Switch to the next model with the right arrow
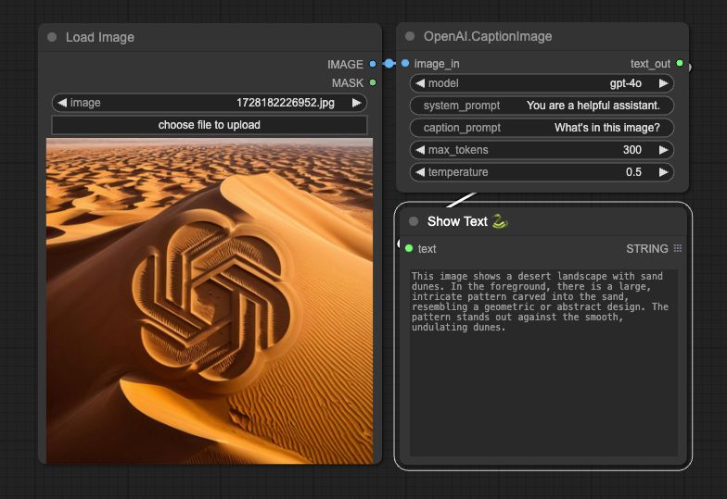The image size is (727, 499). pos(664,83)
